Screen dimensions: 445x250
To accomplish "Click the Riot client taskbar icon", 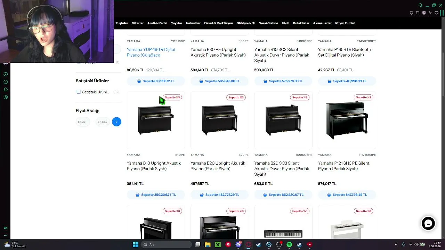I will tap(228, 244).
